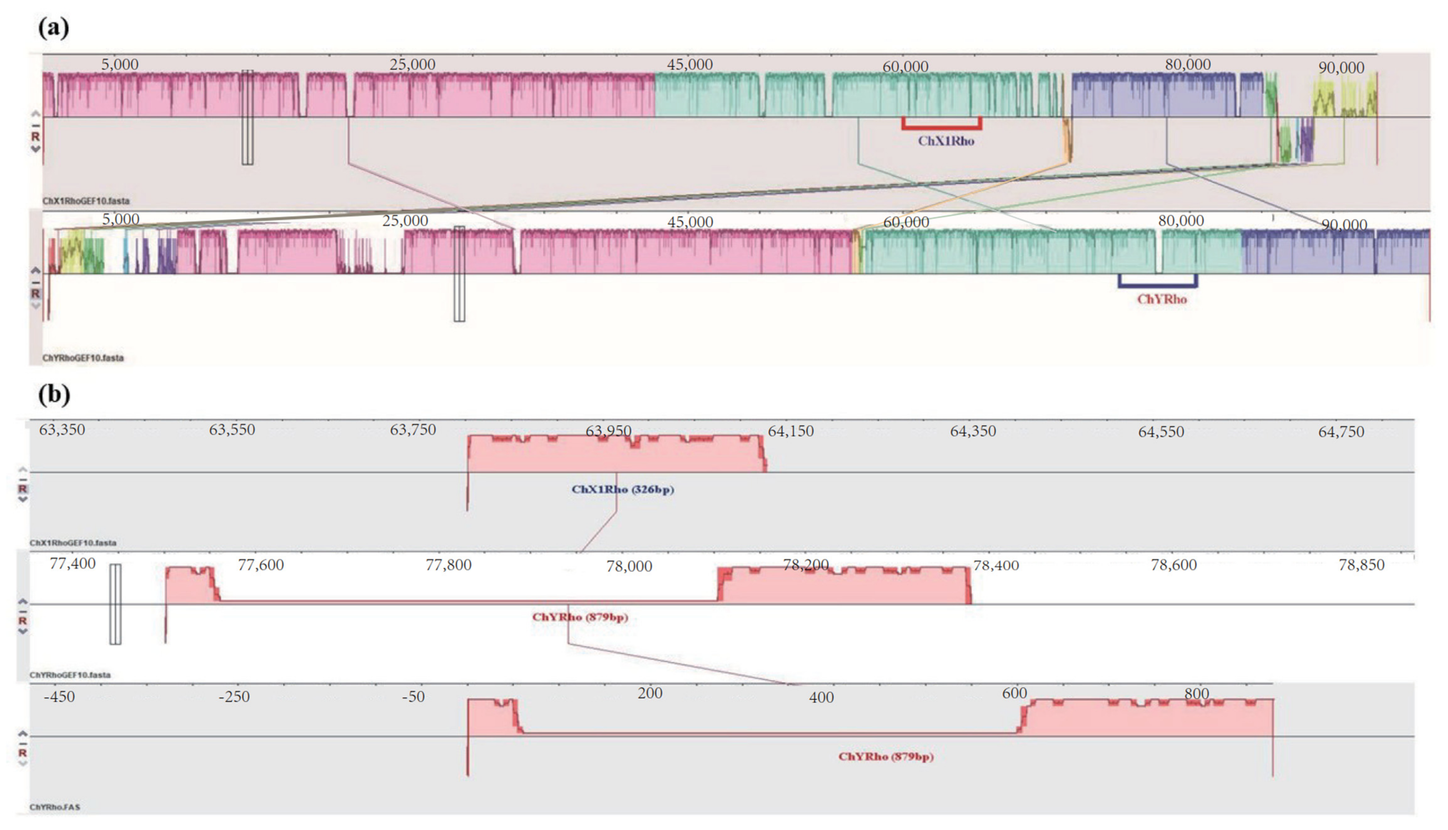Viewport: 1448px width, 830px height.
Task: Move ChX1RhoGEF10 track down in panel (a)
Action: click(35, 149)
